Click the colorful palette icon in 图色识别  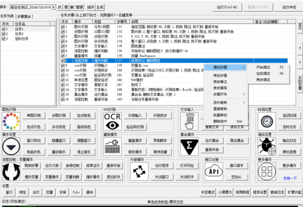(11, 121)
